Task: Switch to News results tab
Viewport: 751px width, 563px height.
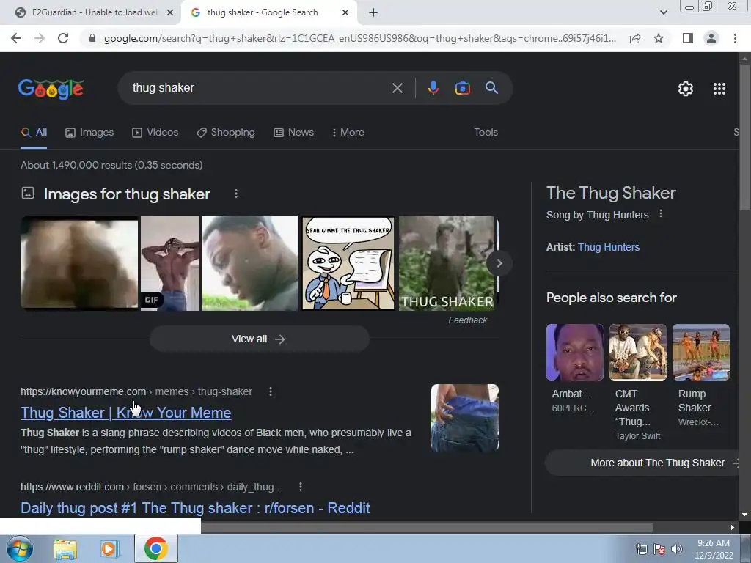Action: pos(293,132)
